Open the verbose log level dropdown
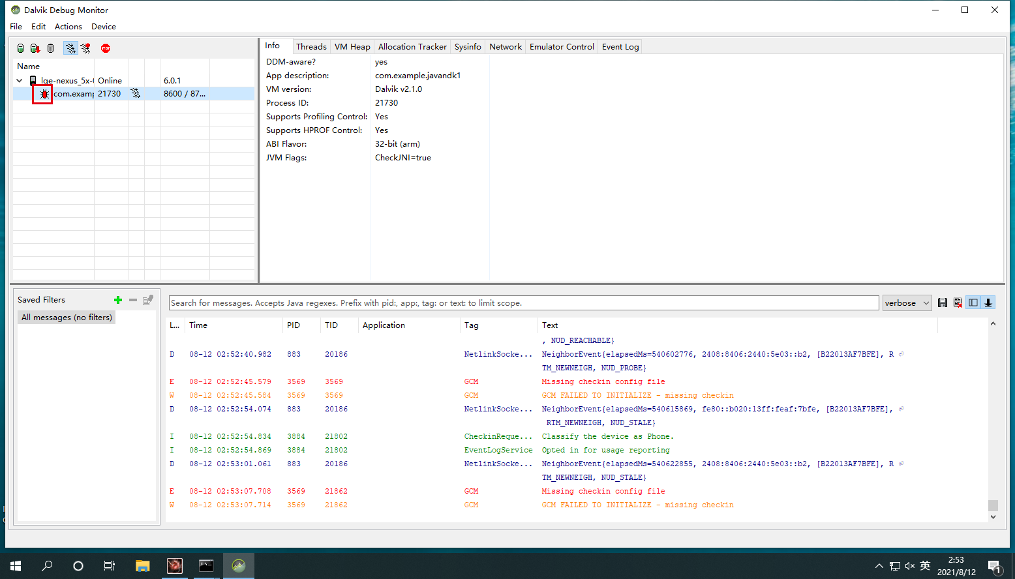This screenshot has height=579, width=1015. pos(907,303)
